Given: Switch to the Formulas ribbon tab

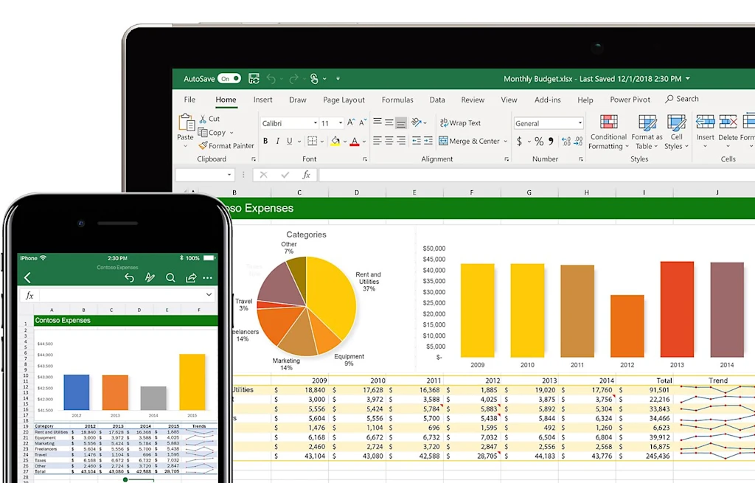Looking at the screenshot, I should click(x=397, y=100).
